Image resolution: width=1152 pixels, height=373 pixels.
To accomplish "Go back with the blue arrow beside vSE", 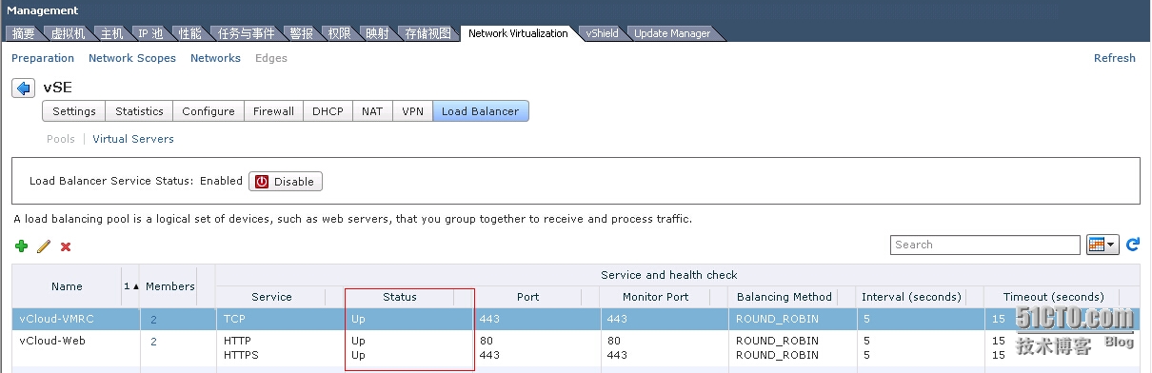I will pos(24,88).
